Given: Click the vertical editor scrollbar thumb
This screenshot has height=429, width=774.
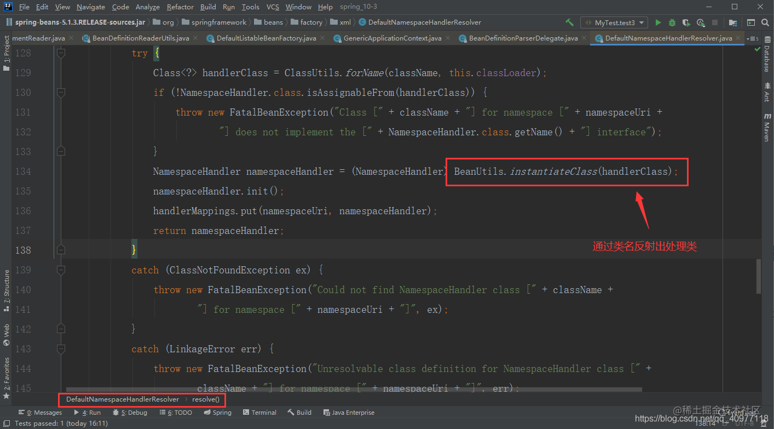Looking at the screenshot, I should point(758,277).
